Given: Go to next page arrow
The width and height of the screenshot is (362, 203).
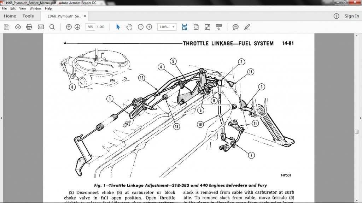Looking at the screenshot, I should 77,27.
